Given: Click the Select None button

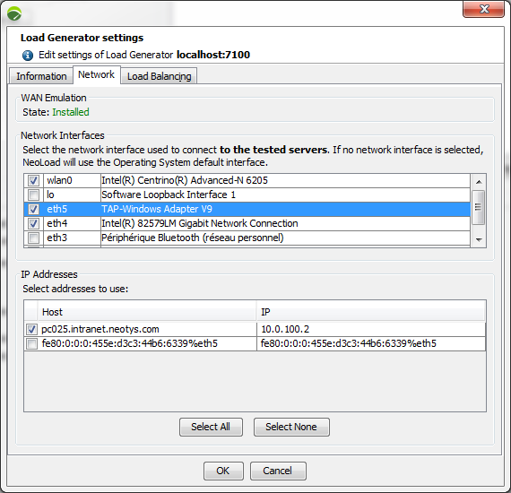Looking at the screenshot, I should coord(291,427).
